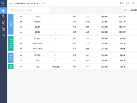Screen dimensions: 137x103
Task: Click 人事行政助理 in the 28岁 row
Action: click(37, 44)
